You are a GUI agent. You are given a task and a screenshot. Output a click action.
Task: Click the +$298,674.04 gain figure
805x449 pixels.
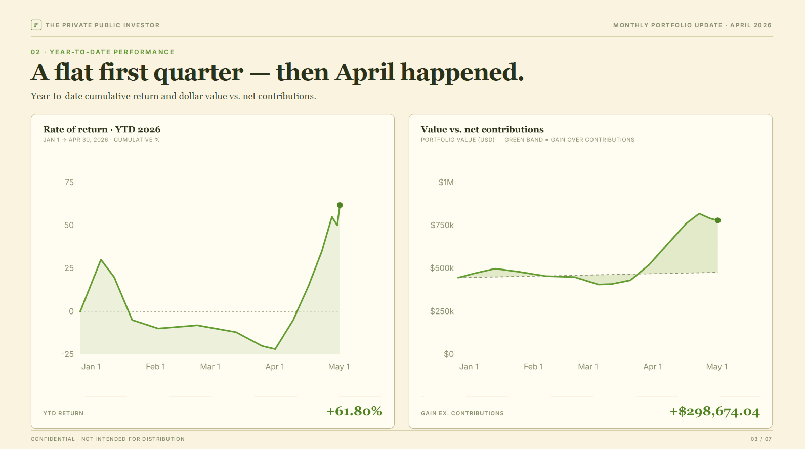click(x=715, y=412)
